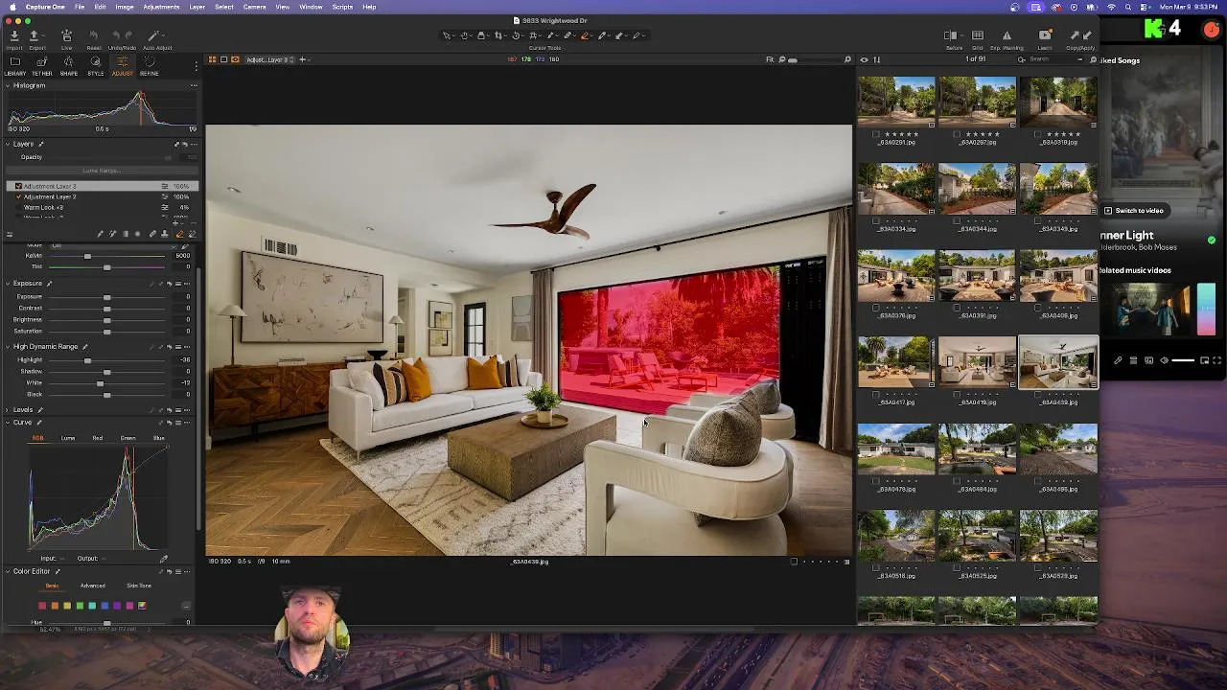
Task: Pick curve point eyedropper icon
Action: [x=163, y=559]
